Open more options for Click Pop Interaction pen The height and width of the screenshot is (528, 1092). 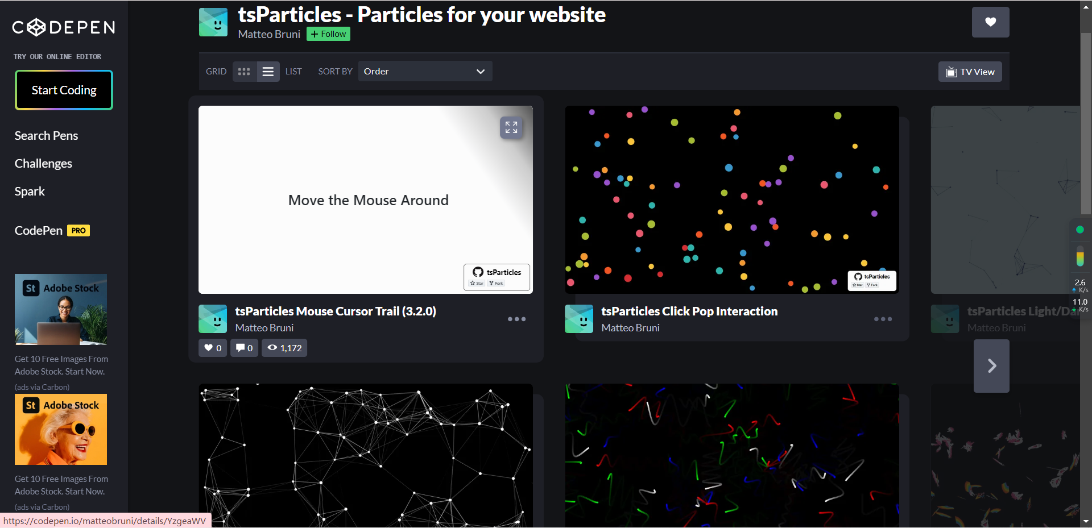tap(883, 319)
